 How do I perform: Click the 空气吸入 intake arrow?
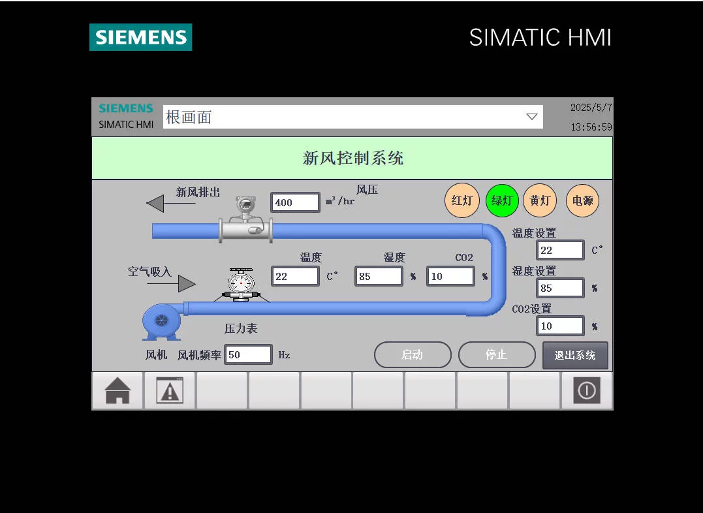[x=185, y=283]
